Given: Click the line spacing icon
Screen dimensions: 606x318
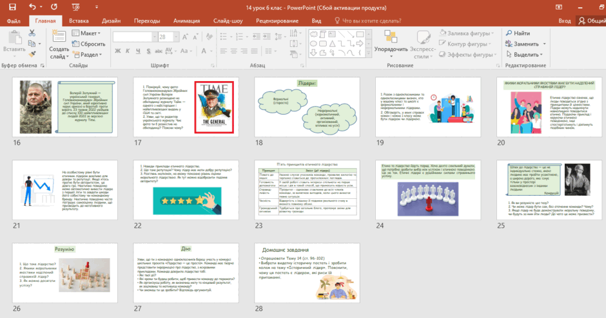Looking at the screenshot, I should [x=278, y=37].
